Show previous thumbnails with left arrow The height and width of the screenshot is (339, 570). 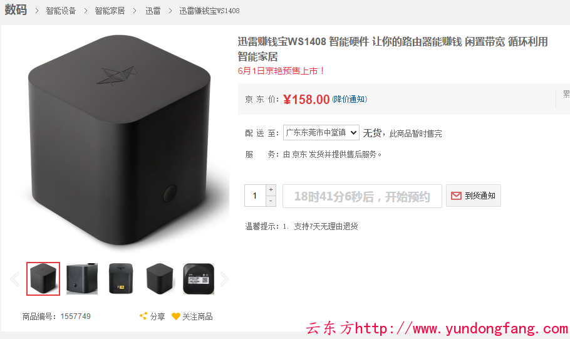pos(14,279)
